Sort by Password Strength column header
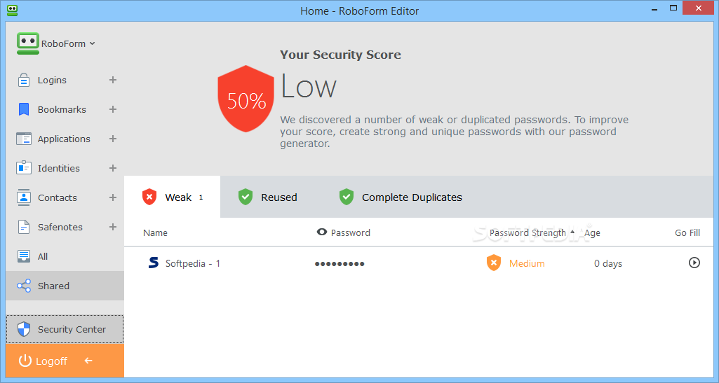Image resolution: width=719 pixels, height=383 pixels. click(528, 233)
